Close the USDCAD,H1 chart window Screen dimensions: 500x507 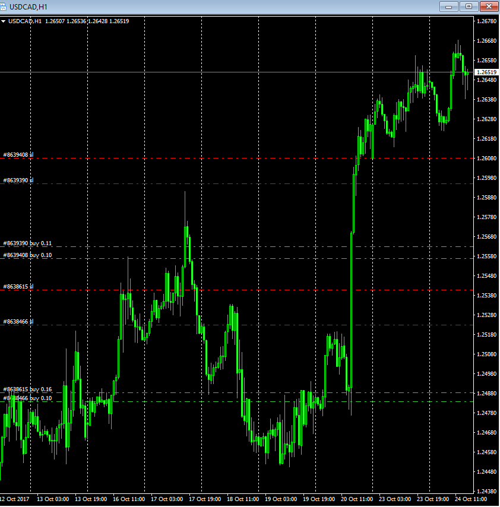[489, 7]
